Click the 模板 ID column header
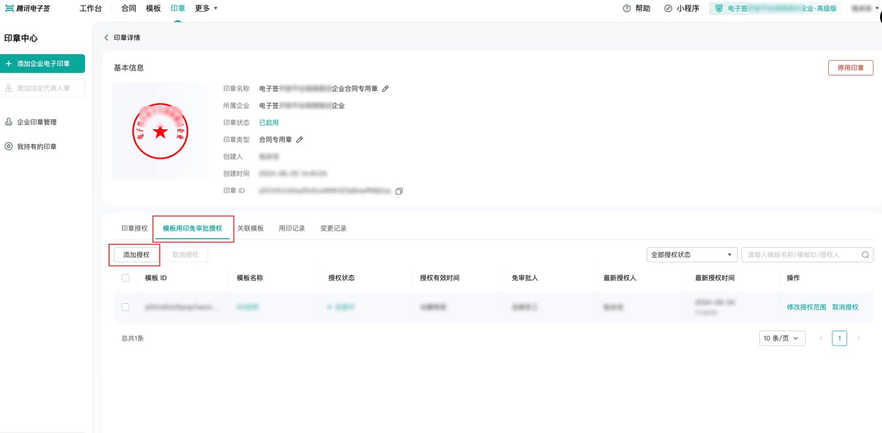Image resolution: width=882 pixels, height=433 pixels. click(x=156, y=278)
